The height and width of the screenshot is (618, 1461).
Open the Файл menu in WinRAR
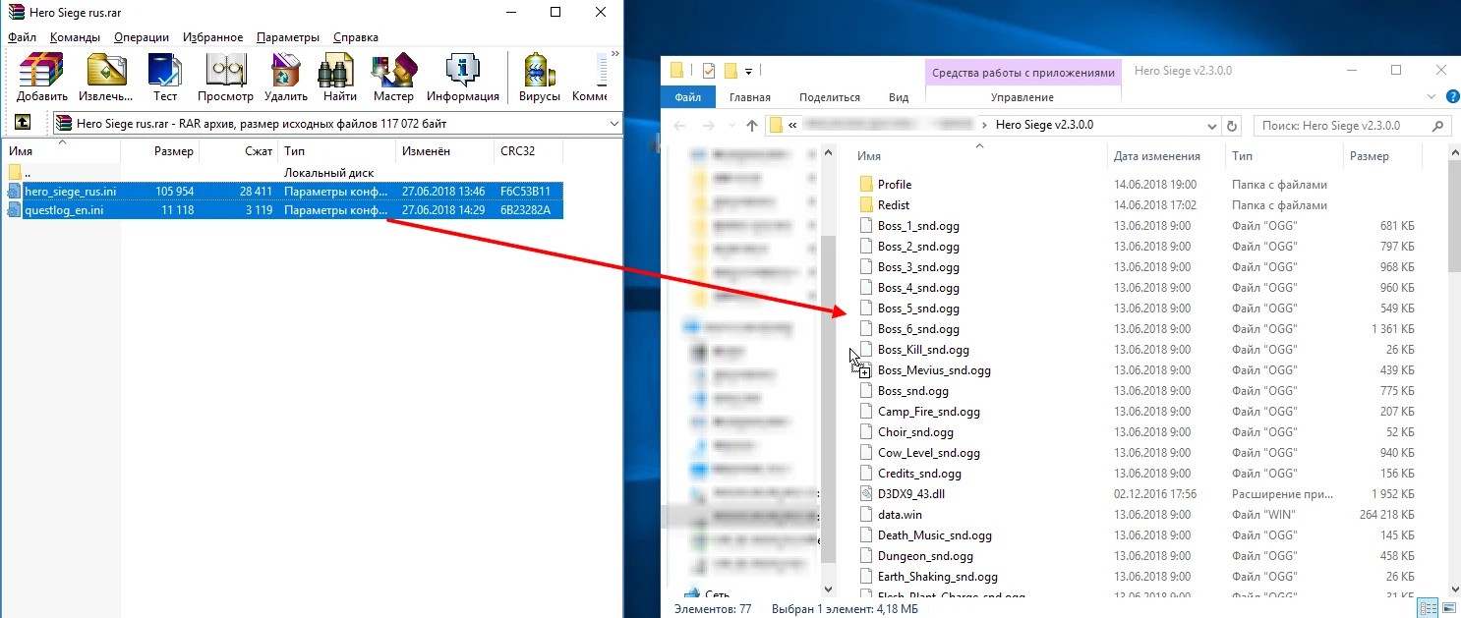[x=22, y=37]
